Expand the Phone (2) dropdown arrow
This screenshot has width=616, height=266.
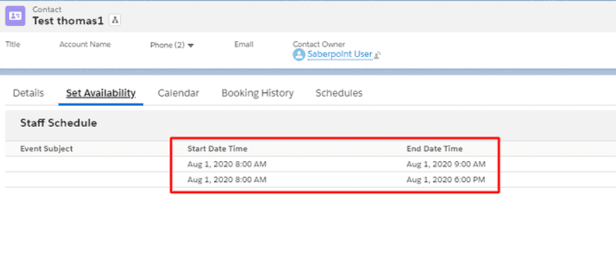[x=191, y=45]
